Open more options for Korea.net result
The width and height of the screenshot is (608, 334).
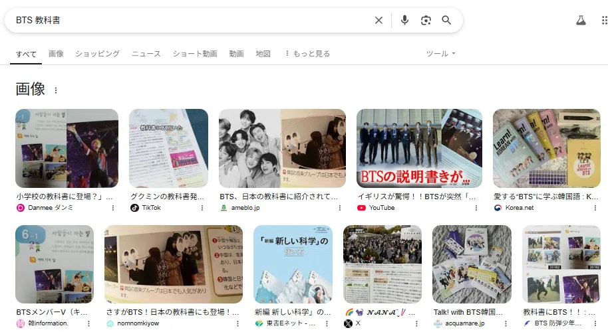tap(595, 208)
